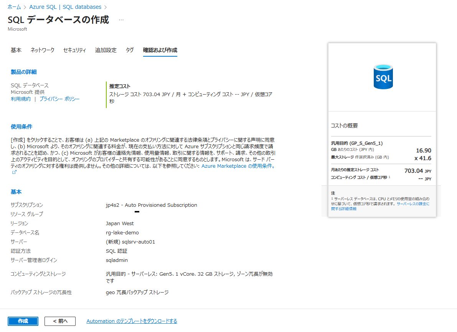Navigate to Azure SQL | SQL databases breadcrumb
The height and width of the screenshot is (332, 457).
click(x=65, y=7)
